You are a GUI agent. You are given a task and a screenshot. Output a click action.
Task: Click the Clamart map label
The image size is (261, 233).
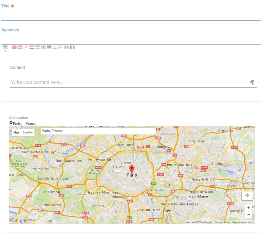point(98,206)
